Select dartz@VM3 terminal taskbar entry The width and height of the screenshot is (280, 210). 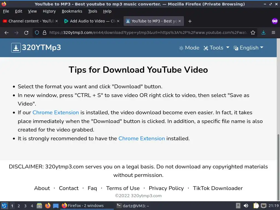coord(133,206)
